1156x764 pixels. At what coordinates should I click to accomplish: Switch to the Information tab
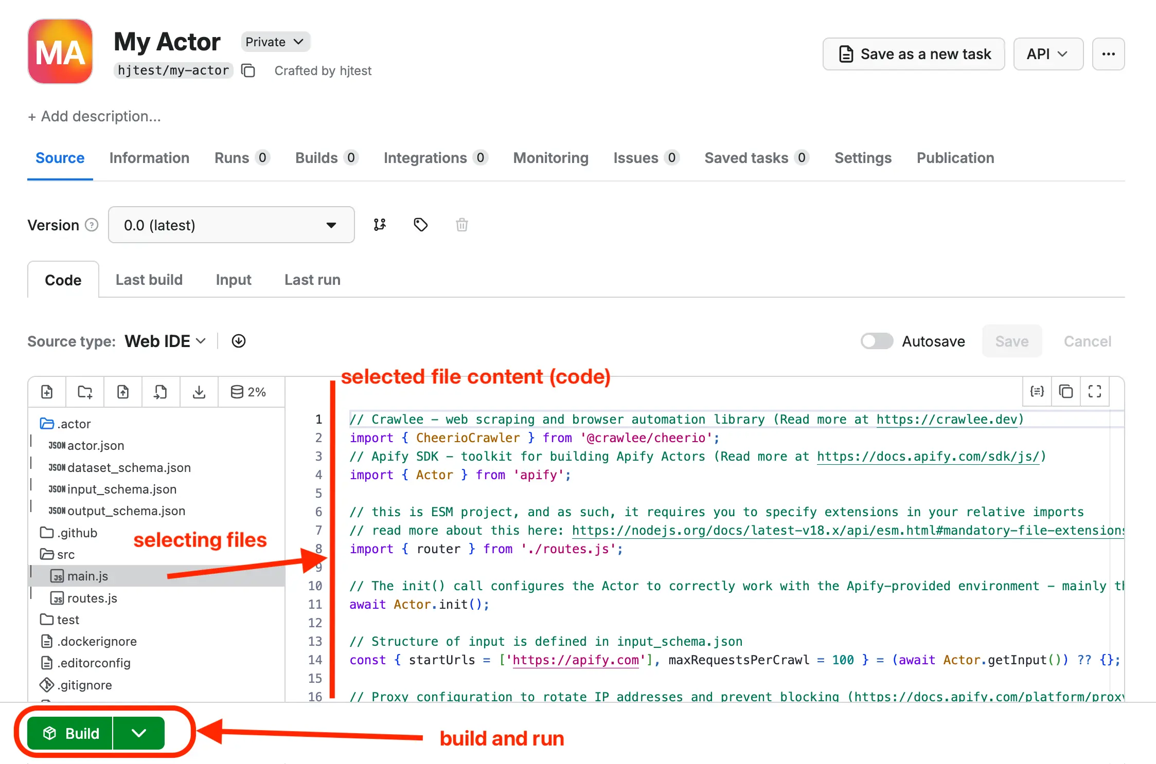(149, 158)
